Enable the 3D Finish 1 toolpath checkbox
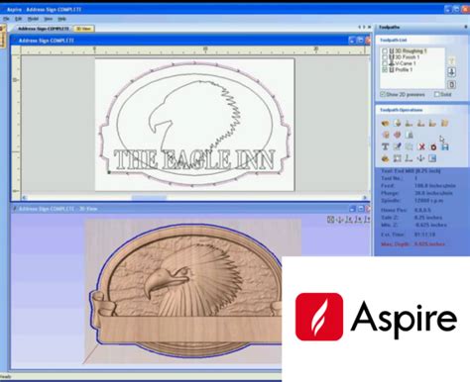Screen dimensions: 470x382 385,57
